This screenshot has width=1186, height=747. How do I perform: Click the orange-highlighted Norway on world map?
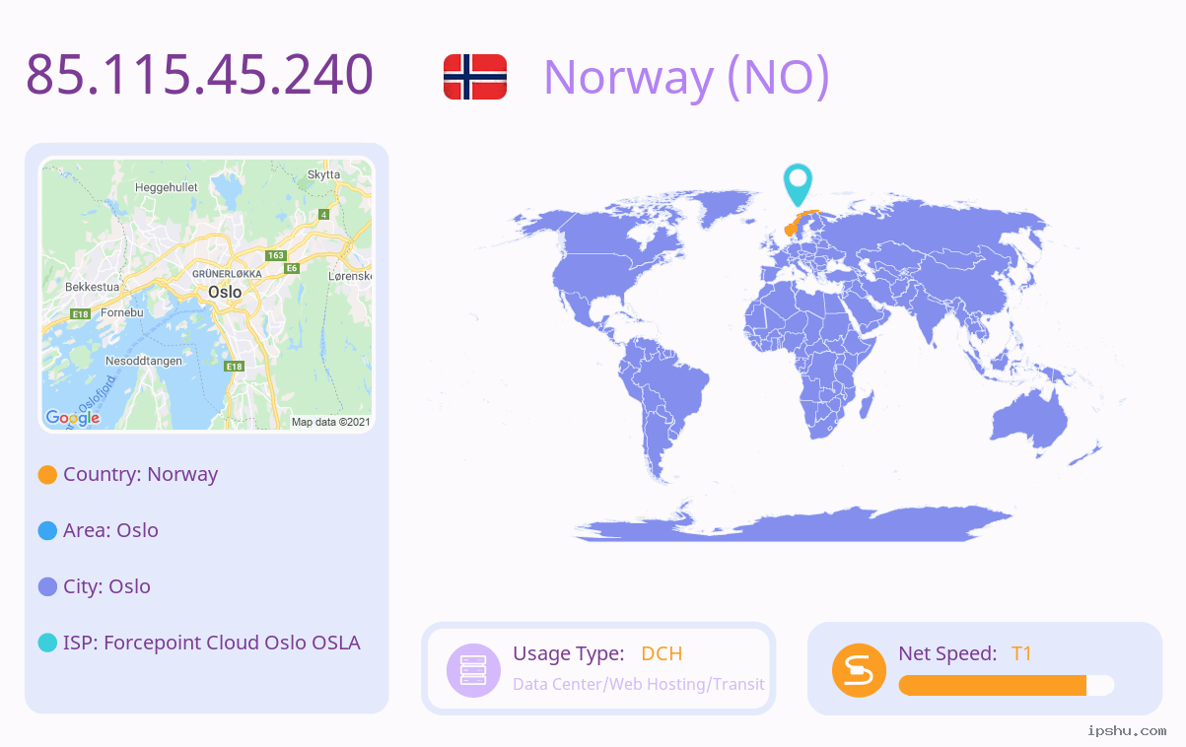click(x=799, y=223)
